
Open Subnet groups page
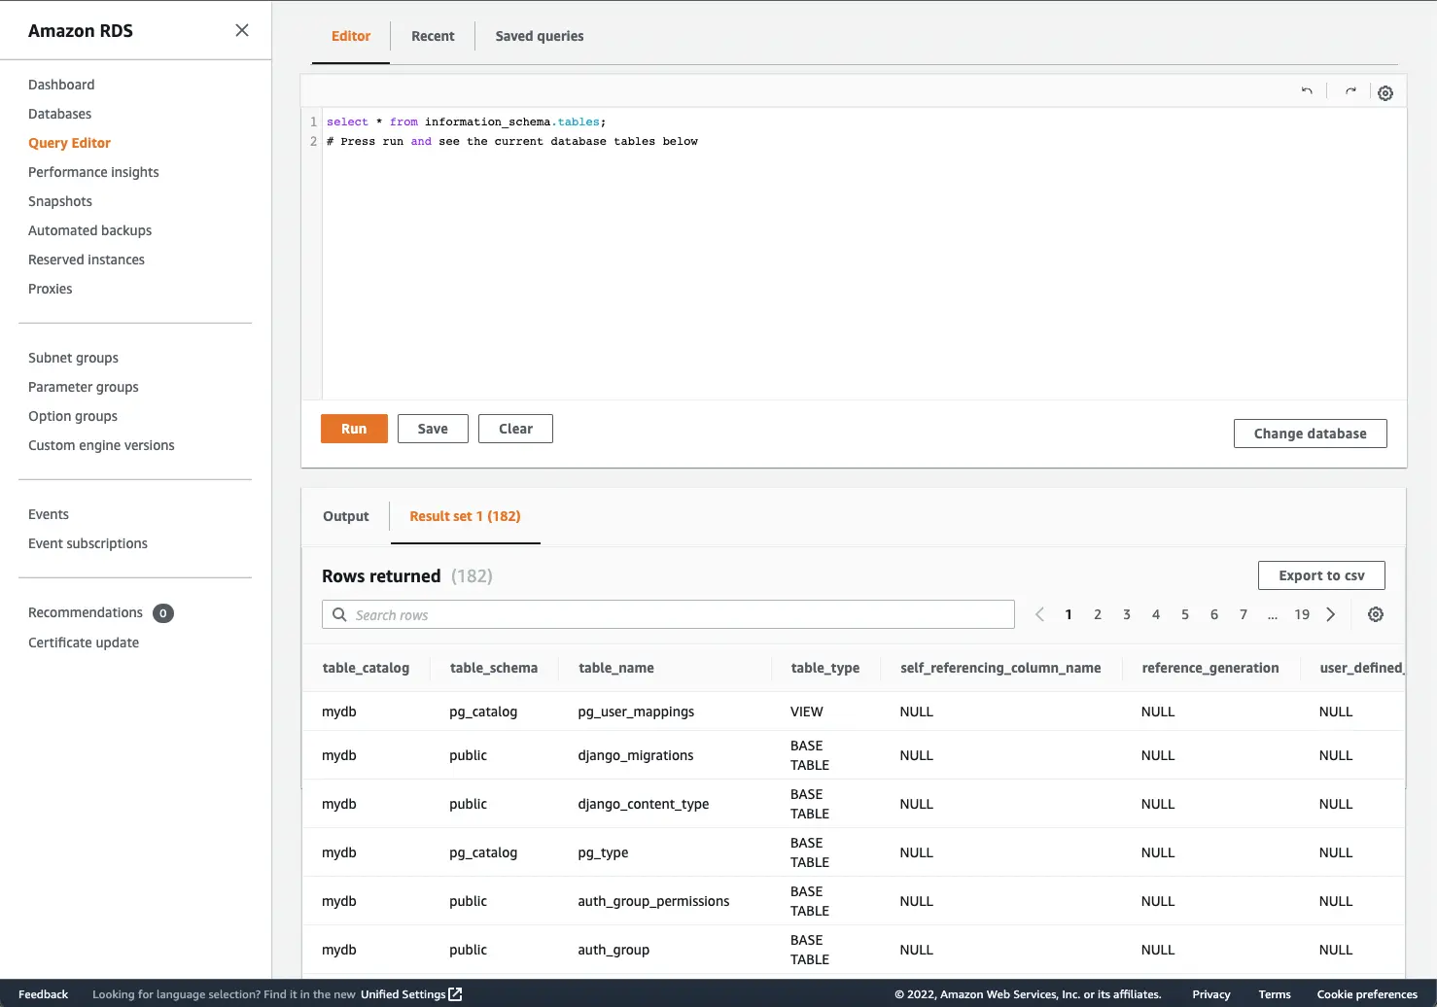point(73,358)
